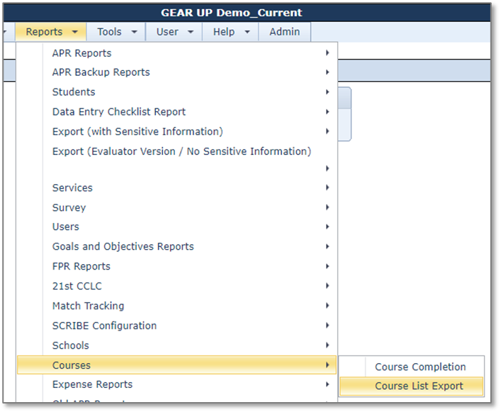Open the Services reports entry
This screenshot has width=501, height=412.
177,188
